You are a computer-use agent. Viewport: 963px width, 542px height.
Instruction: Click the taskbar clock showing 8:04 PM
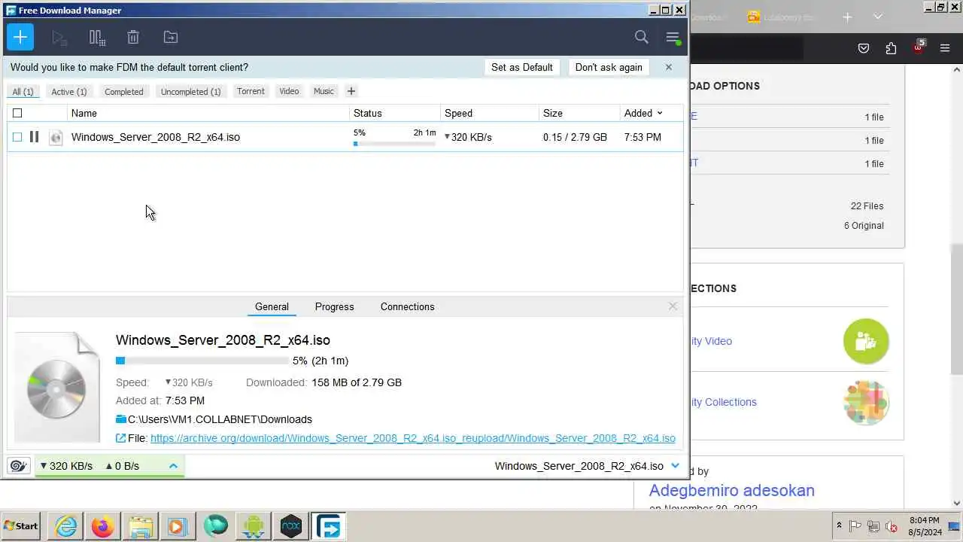[x=924, y=526]
